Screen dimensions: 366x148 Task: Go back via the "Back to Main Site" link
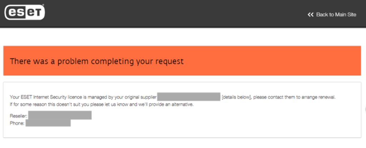(x=336, y=15)
